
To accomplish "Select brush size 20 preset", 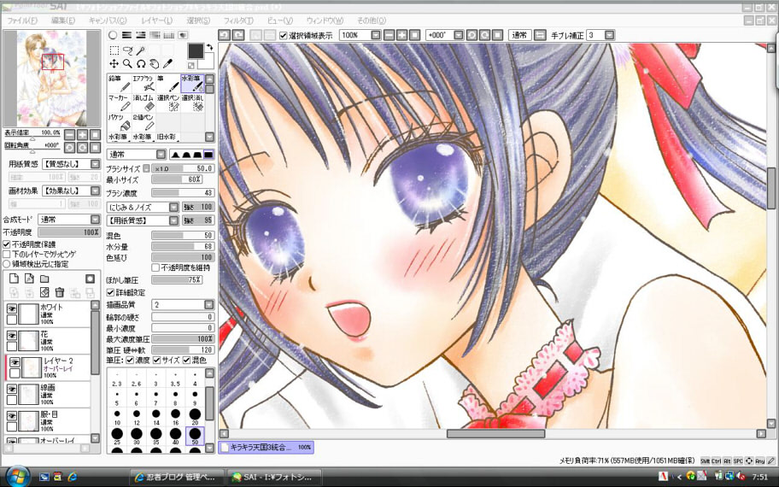I will click(195, 415).
